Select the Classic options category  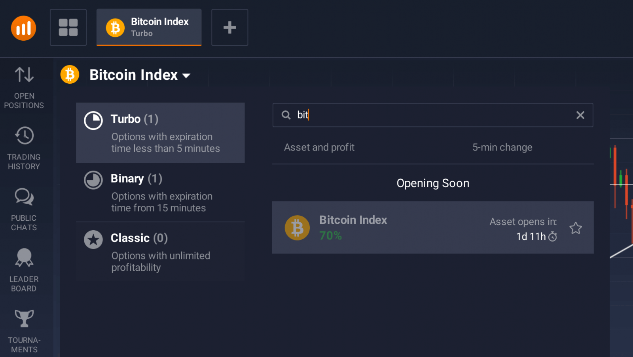160,252
